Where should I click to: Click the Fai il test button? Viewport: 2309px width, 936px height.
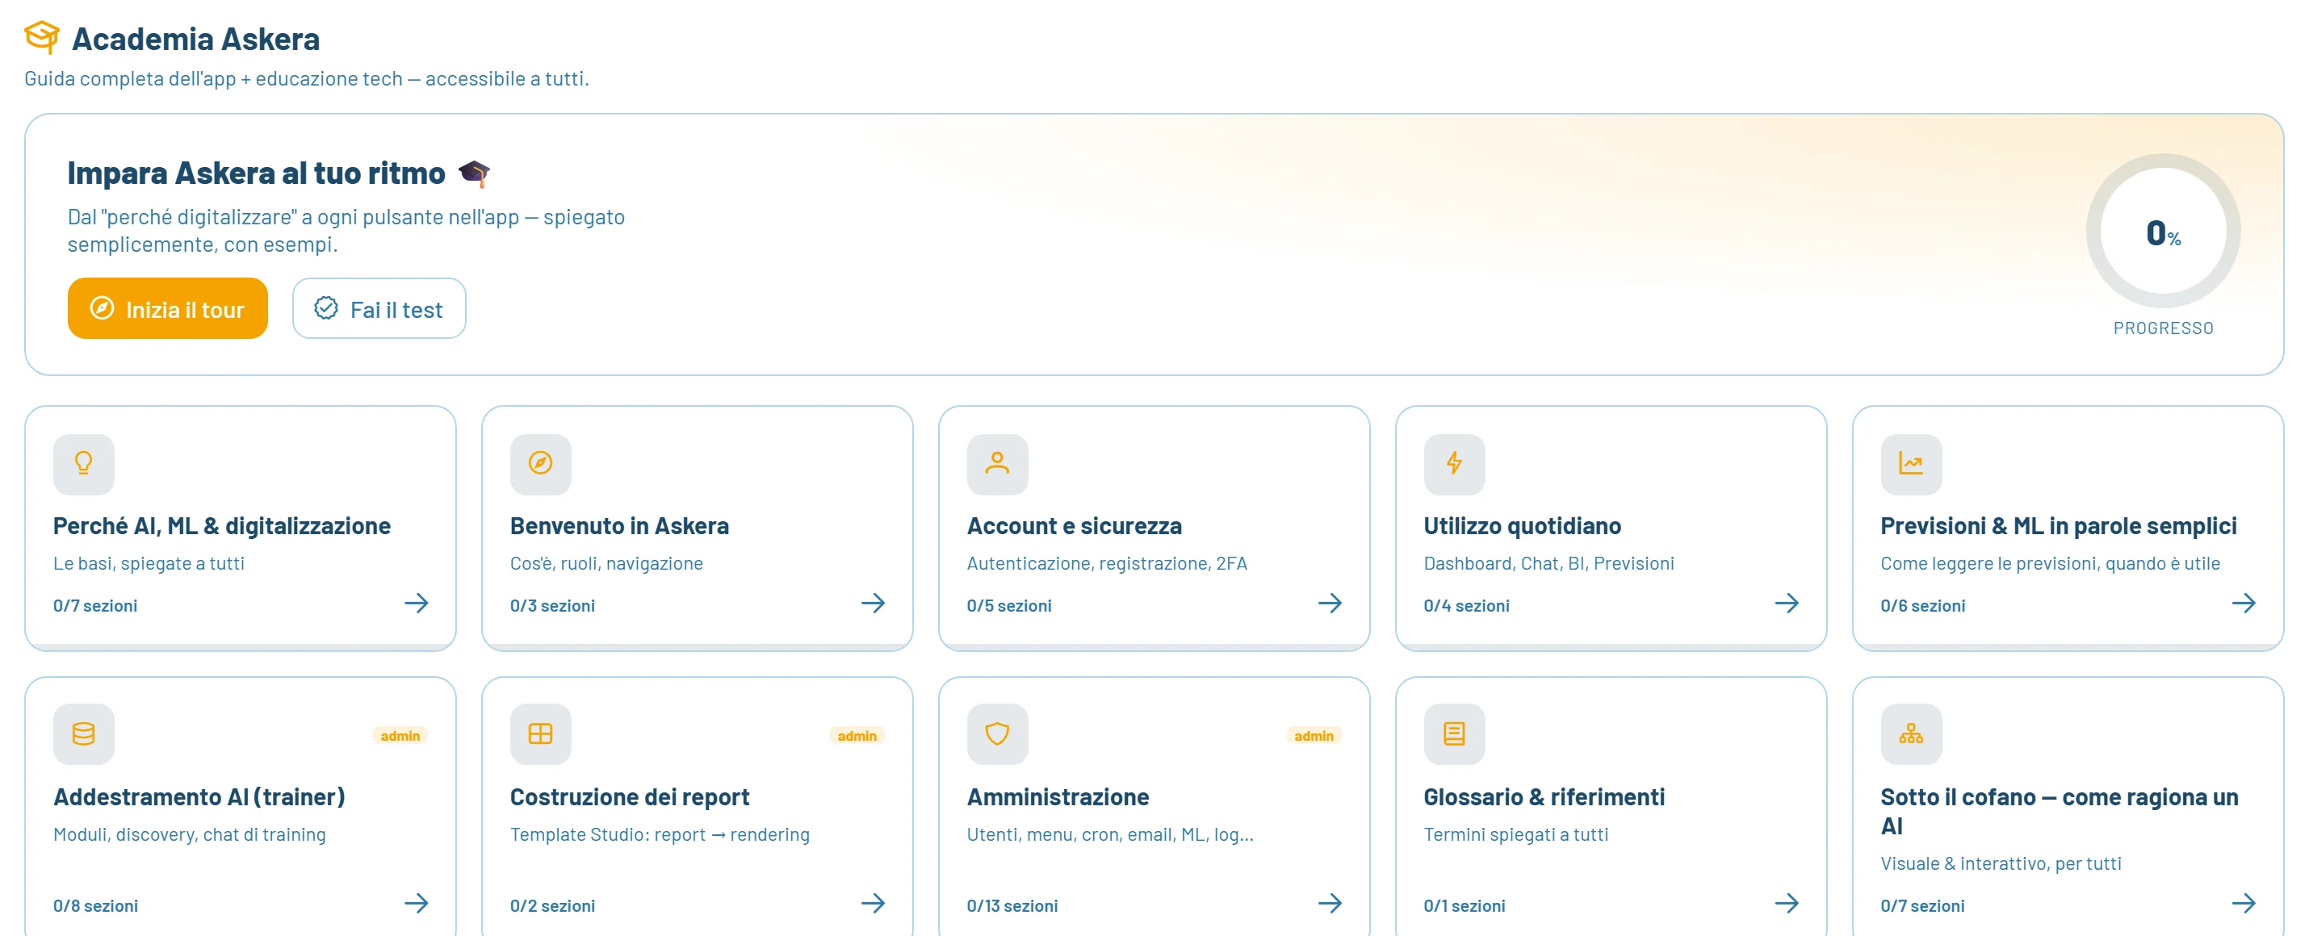pyautogui.click(x=379, y=309)
